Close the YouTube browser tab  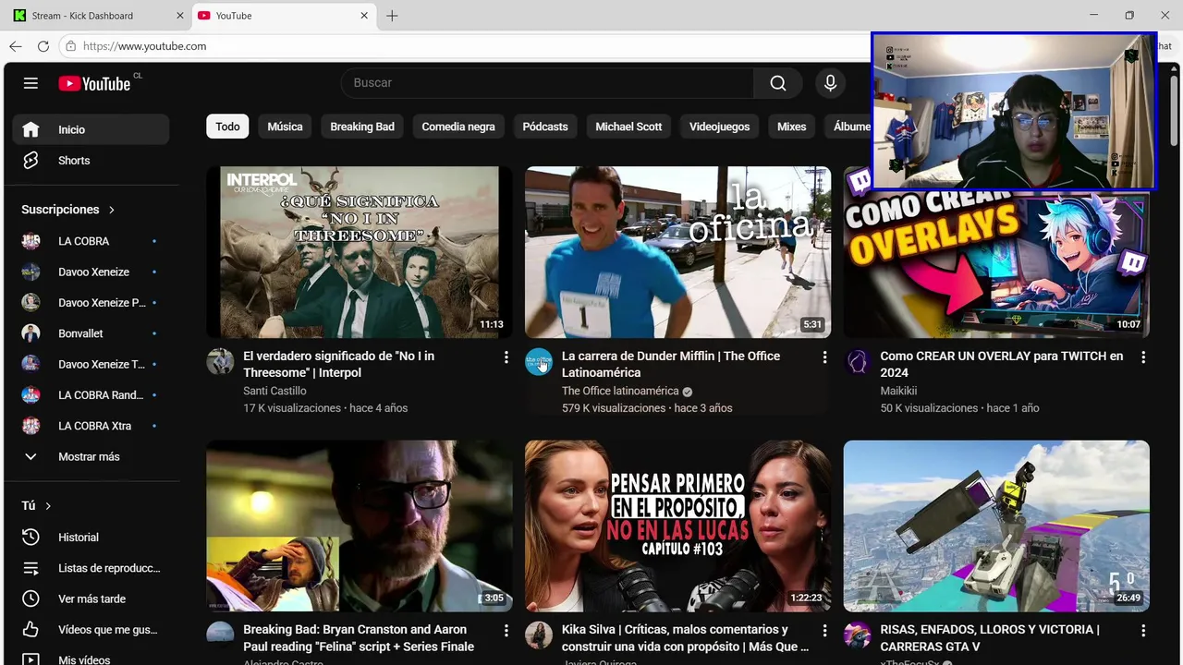[x=364, y=16]
